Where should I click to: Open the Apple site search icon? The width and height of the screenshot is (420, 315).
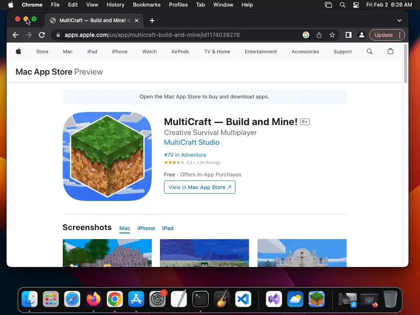[x=370, y=51]
